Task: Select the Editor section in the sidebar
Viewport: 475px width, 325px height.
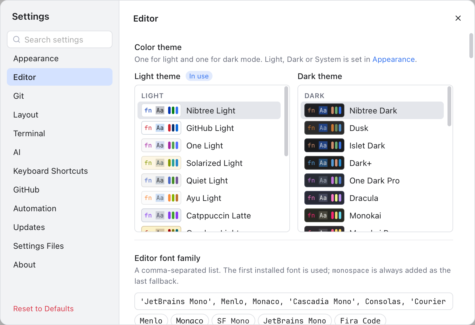Action: point(60,77)
